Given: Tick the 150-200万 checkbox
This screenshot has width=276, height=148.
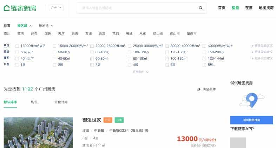Looking at the screenshot, I should pyautogui.click(x=204, y=52).
